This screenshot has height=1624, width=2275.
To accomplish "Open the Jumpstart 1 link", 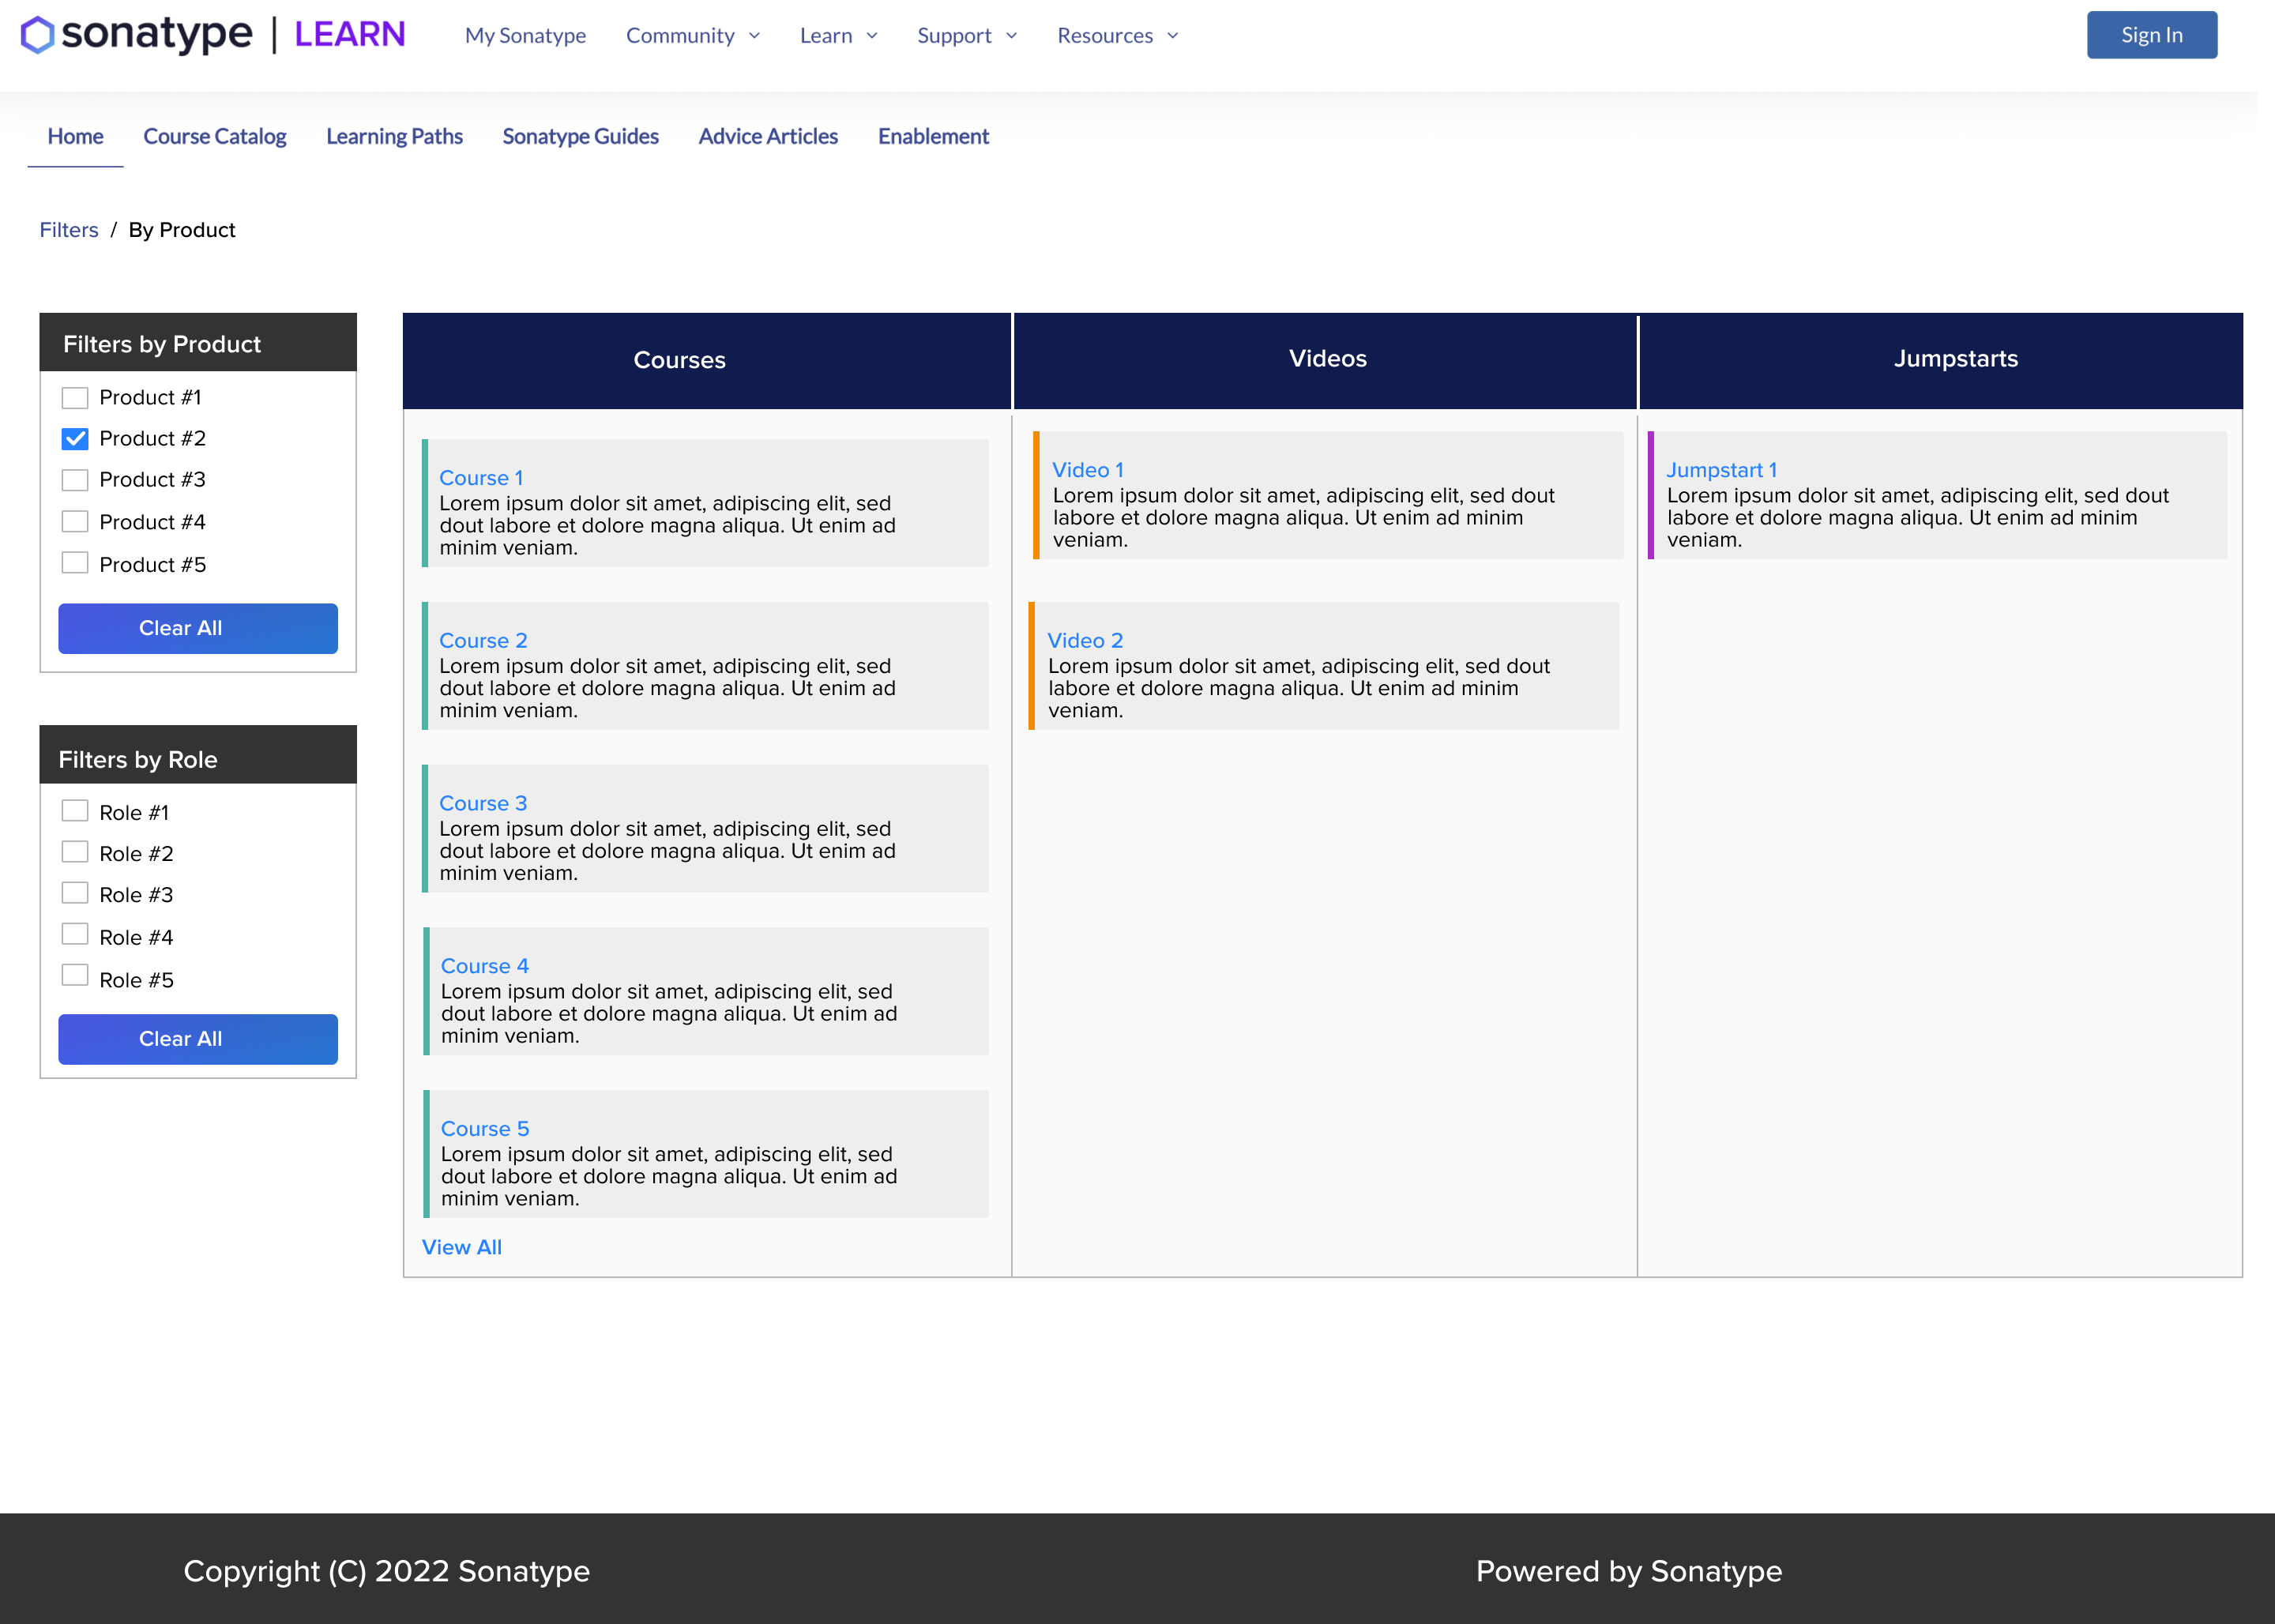I will coord(1721,470).
